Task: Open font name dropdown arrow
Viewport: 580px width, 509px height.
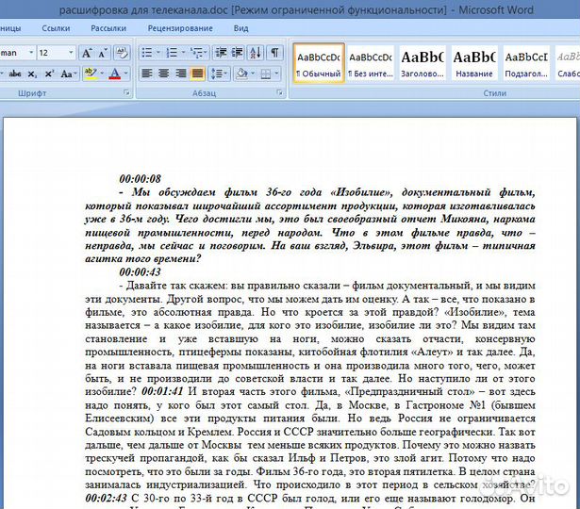Action: (31, 53)
